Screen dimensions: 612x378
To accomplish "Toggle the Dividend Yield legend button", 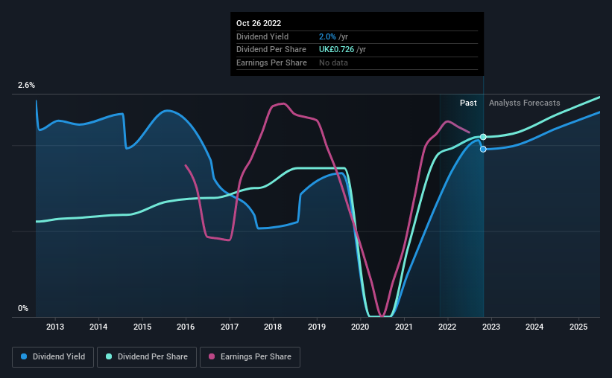I will pos(53,357).
